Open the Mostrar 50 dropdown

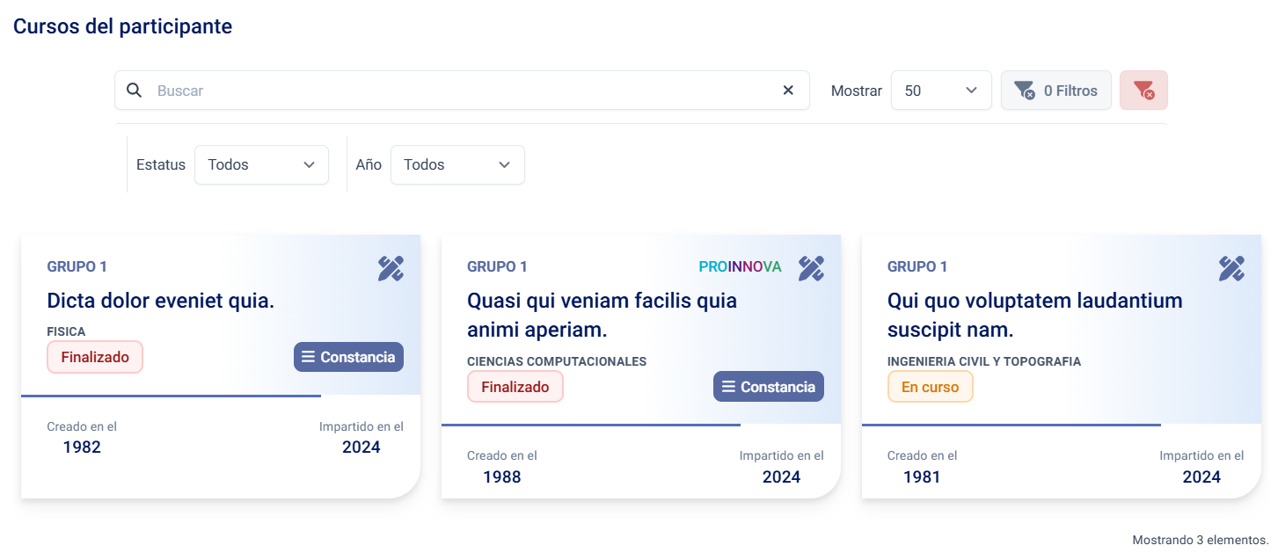tap(940, 91)
